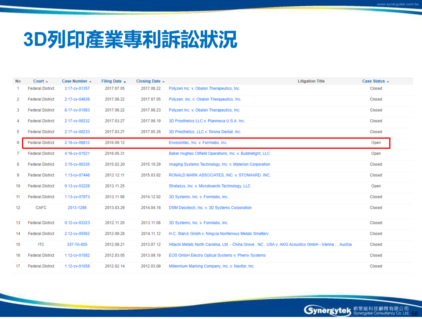Select the filing date 2013.11.25
The image size is (422, 319).
(115, 186)
